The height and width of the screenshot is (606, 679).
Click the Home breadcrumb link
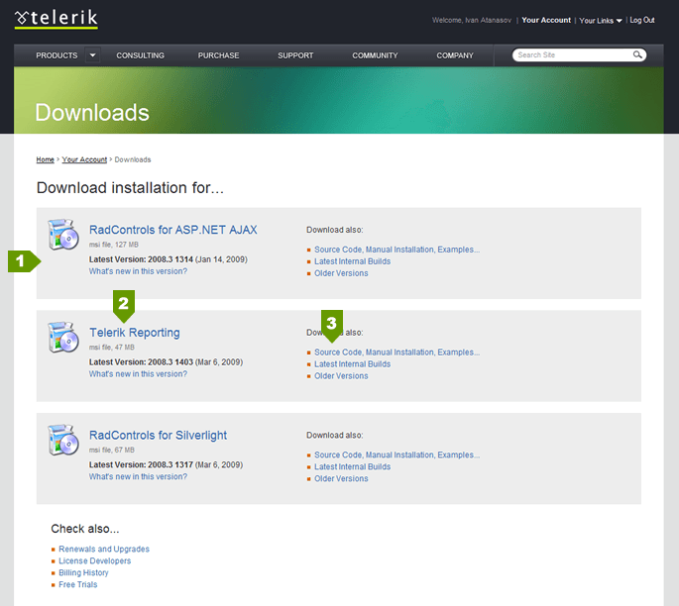click(x=45, y=159)
